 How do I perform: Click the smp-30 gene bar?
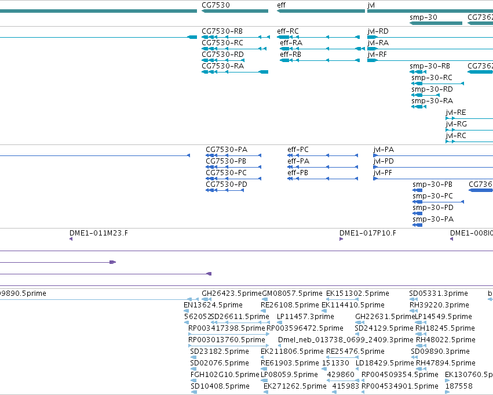pyautogui.click(x=436, y=23)
